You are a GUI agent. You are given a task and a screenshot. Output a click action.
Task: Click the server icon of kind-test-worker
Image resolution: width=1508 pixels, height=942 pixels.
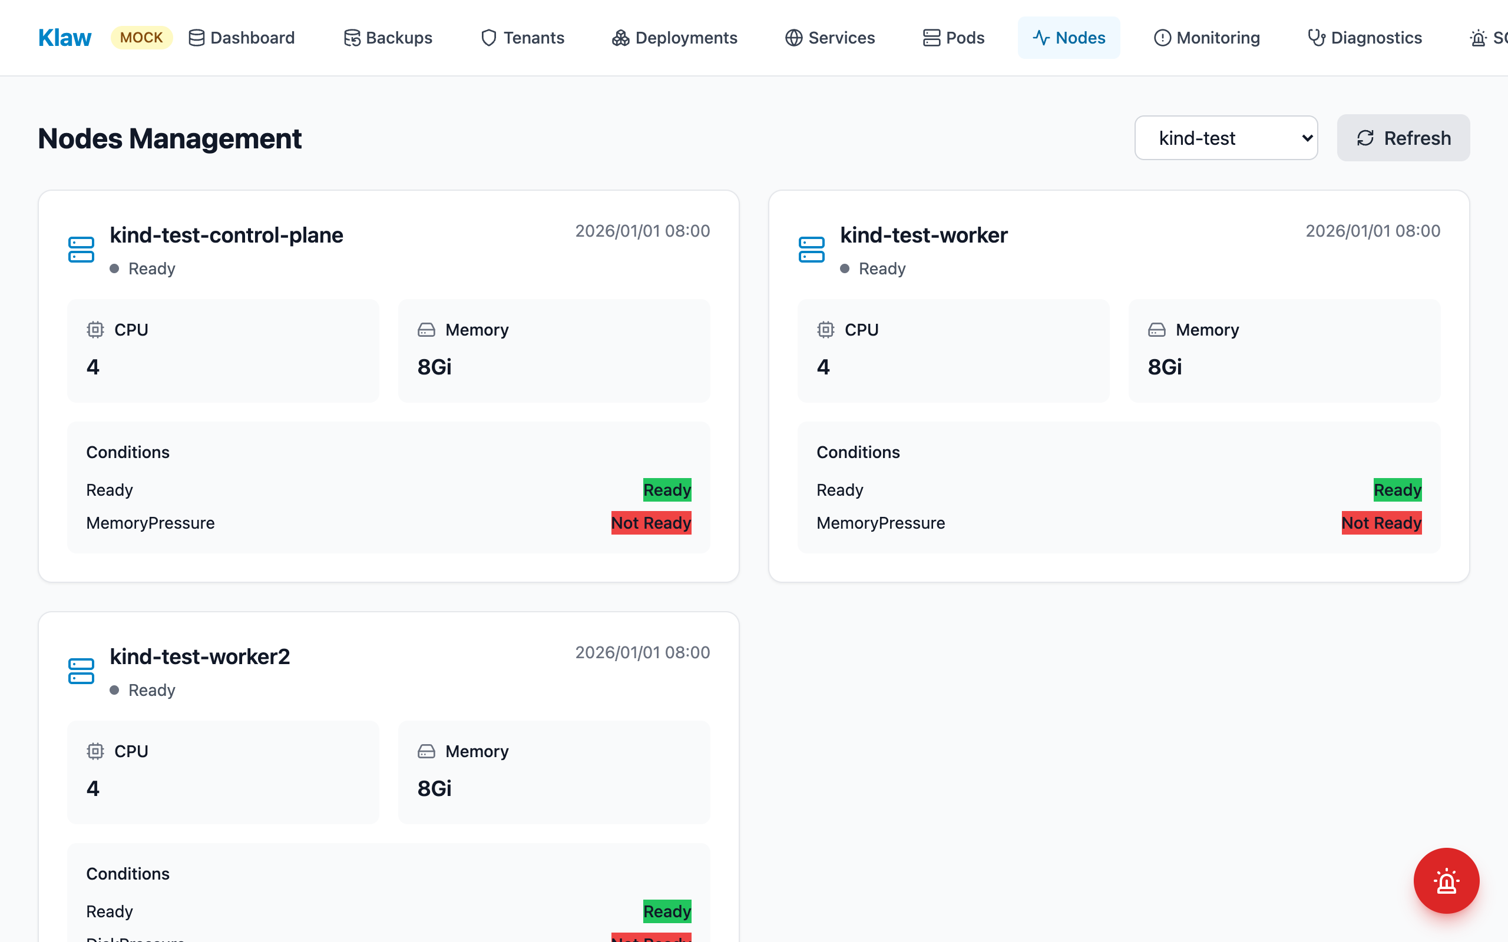click(811, 250)
